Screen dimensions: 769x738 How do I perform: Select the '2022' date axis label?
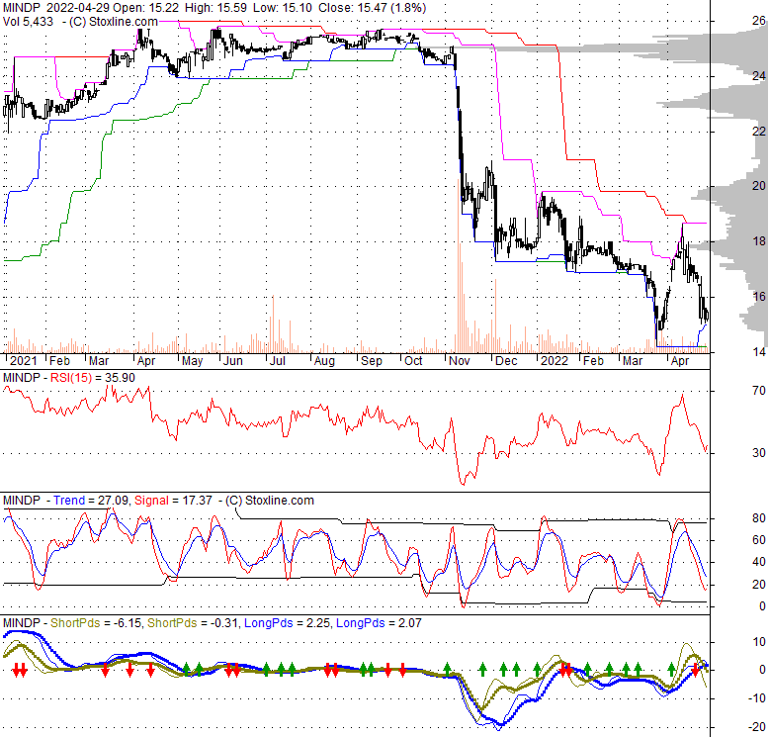(x=555, y=361)
